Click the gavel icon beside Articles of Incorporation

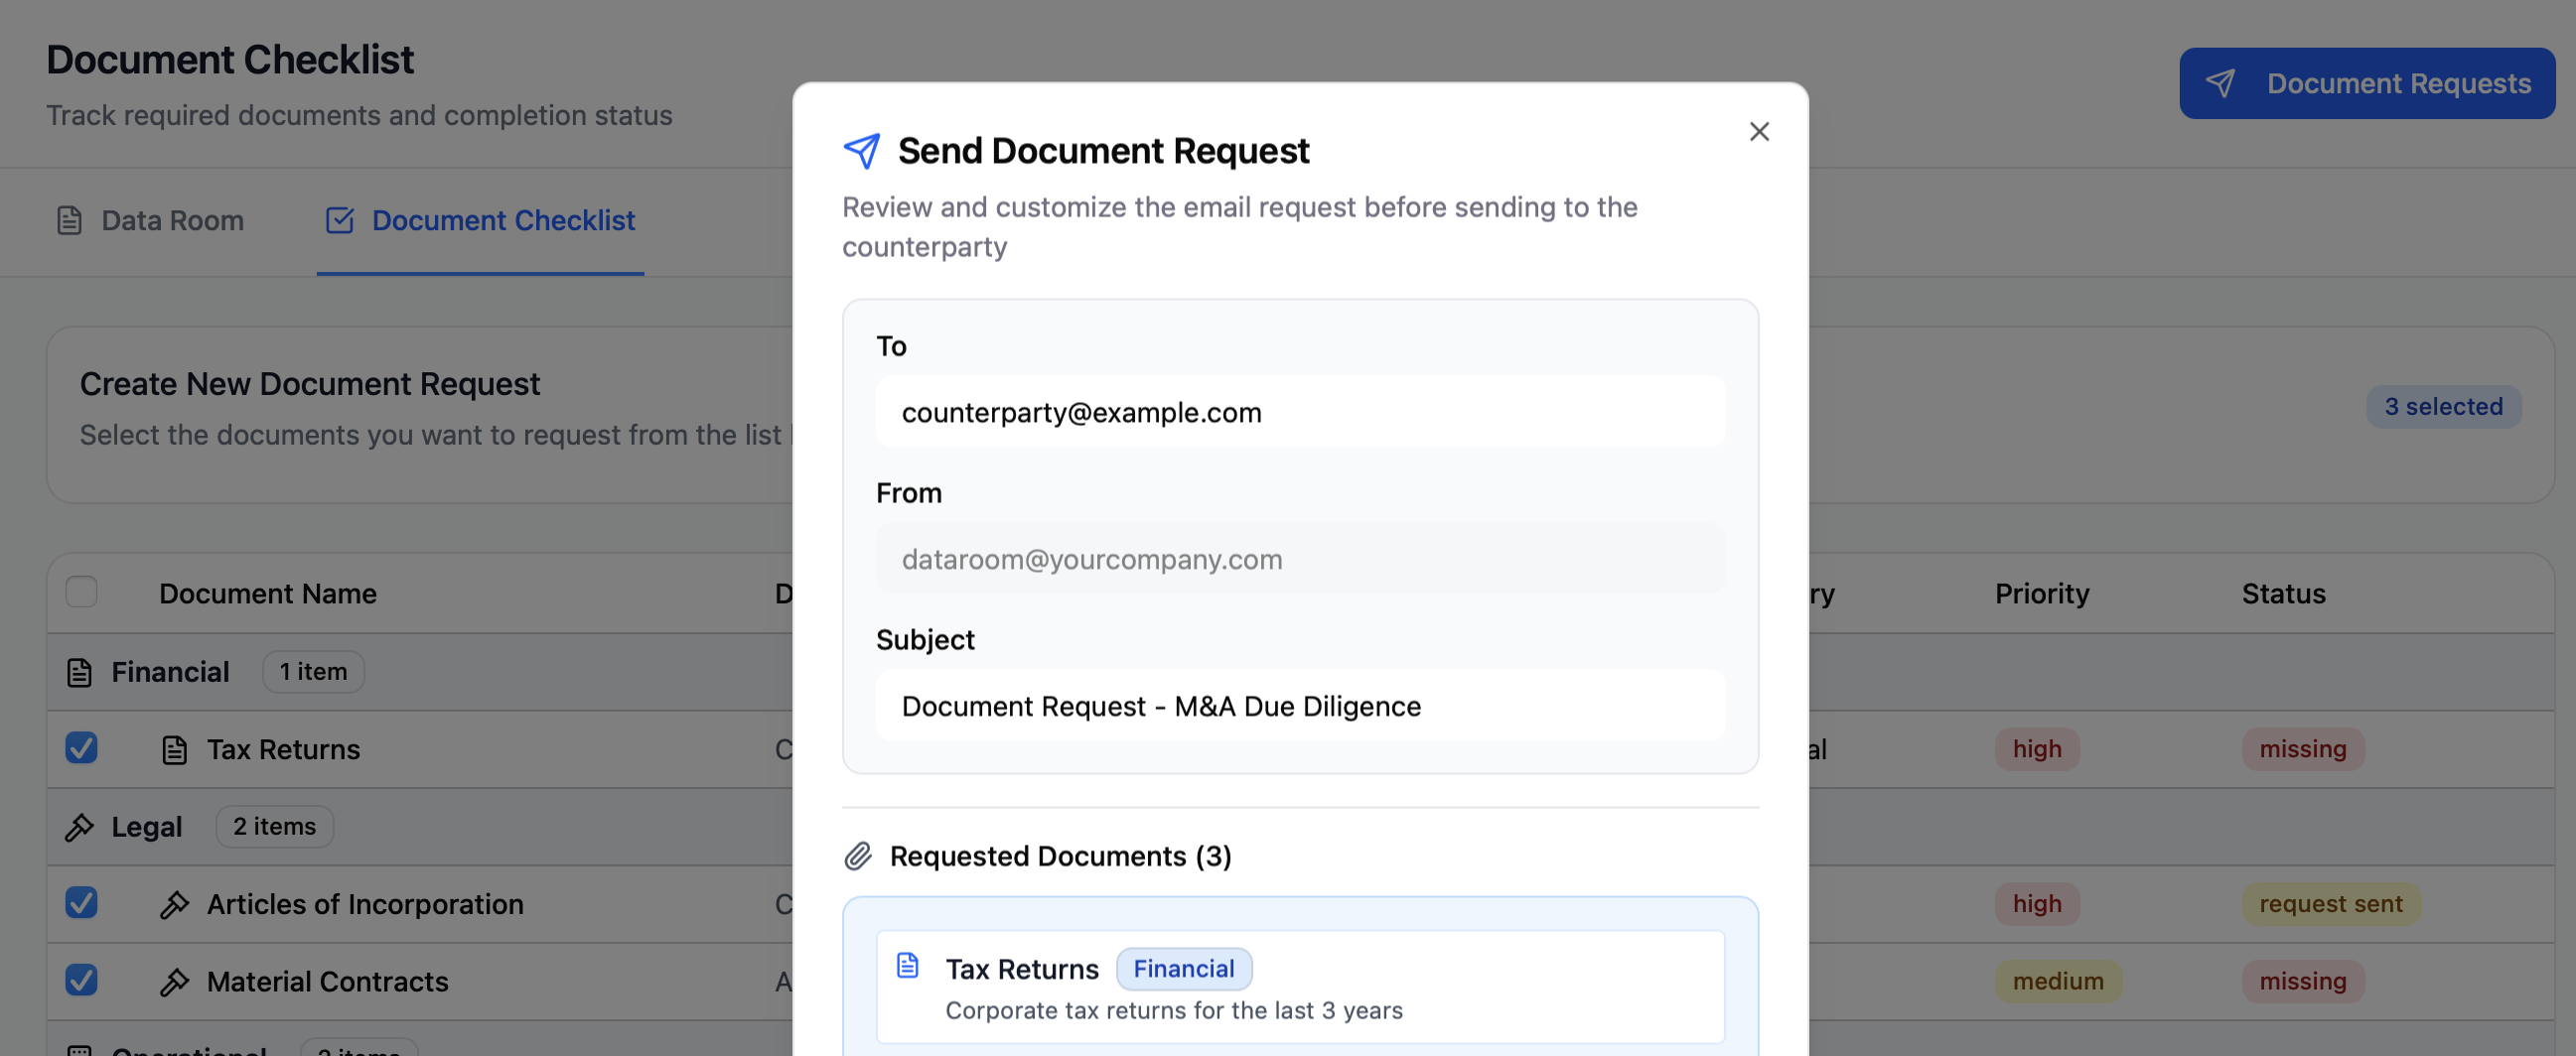point(174,904)
